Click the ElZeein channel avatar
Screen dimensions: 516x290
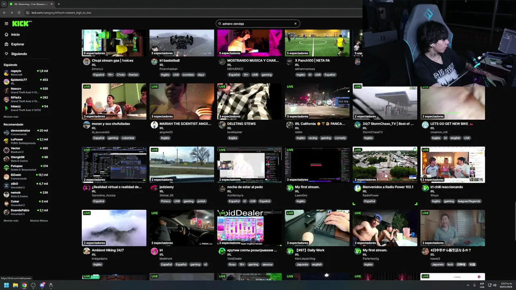tap(6, 176)
